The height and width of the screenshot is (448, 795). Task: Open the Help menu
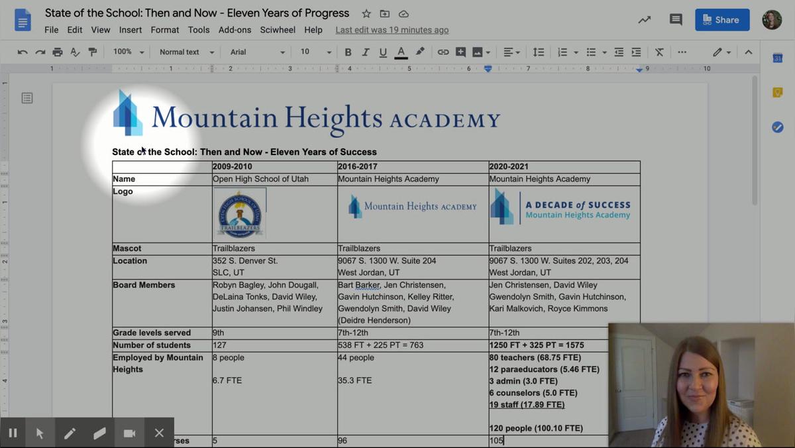tap(313, 30)
